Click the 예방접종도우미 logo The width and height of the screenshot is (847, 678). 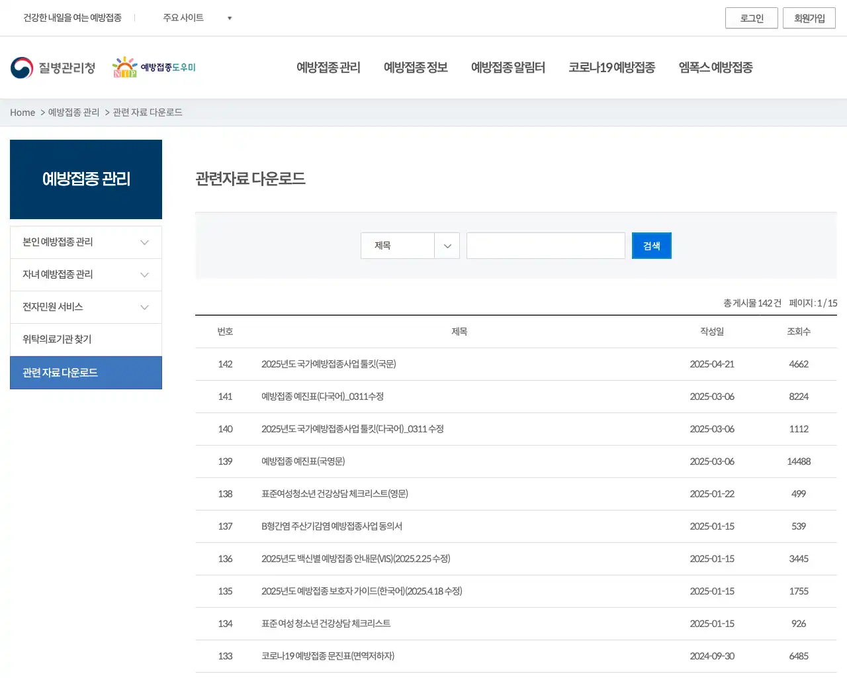(x=155, y=66)
